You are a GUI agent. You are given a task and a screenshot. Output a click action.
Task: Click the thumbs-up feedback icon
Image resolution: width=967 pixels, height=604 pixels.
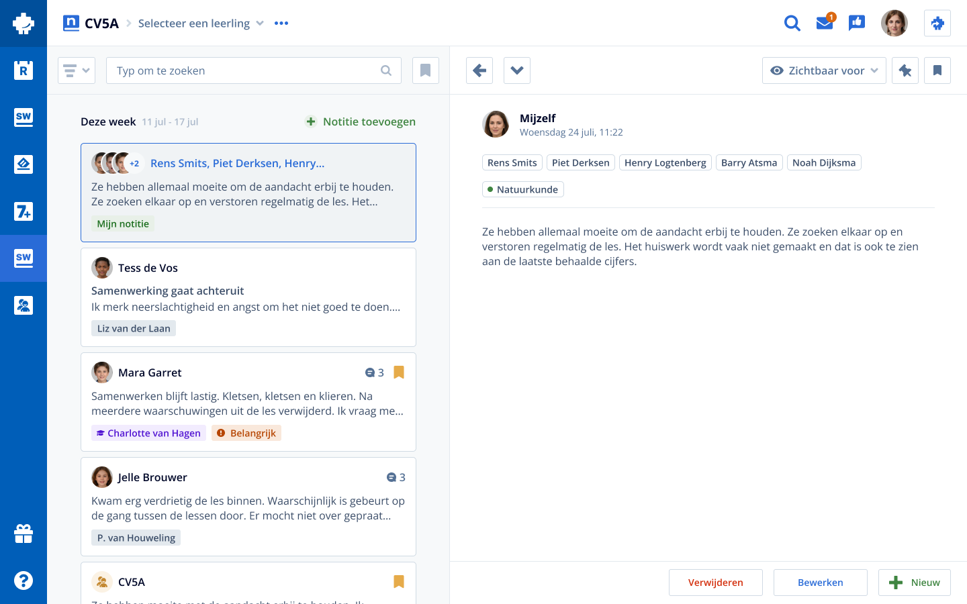pyautogui.click(x=856, y=23)
